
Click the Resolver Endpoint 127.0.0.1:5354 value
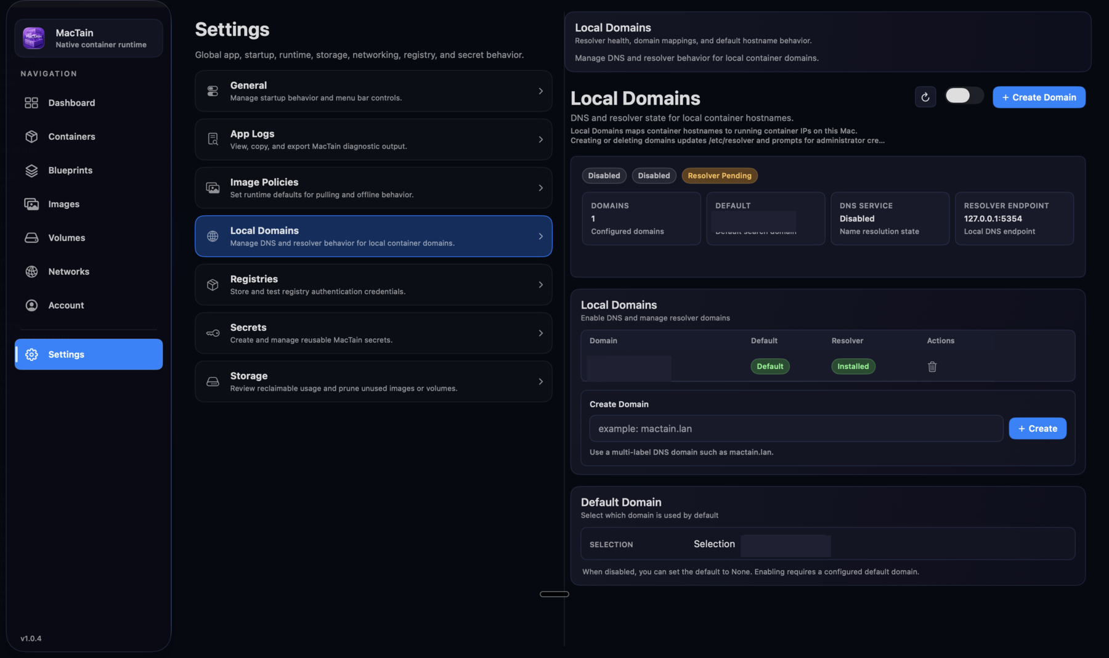(993, 219)
